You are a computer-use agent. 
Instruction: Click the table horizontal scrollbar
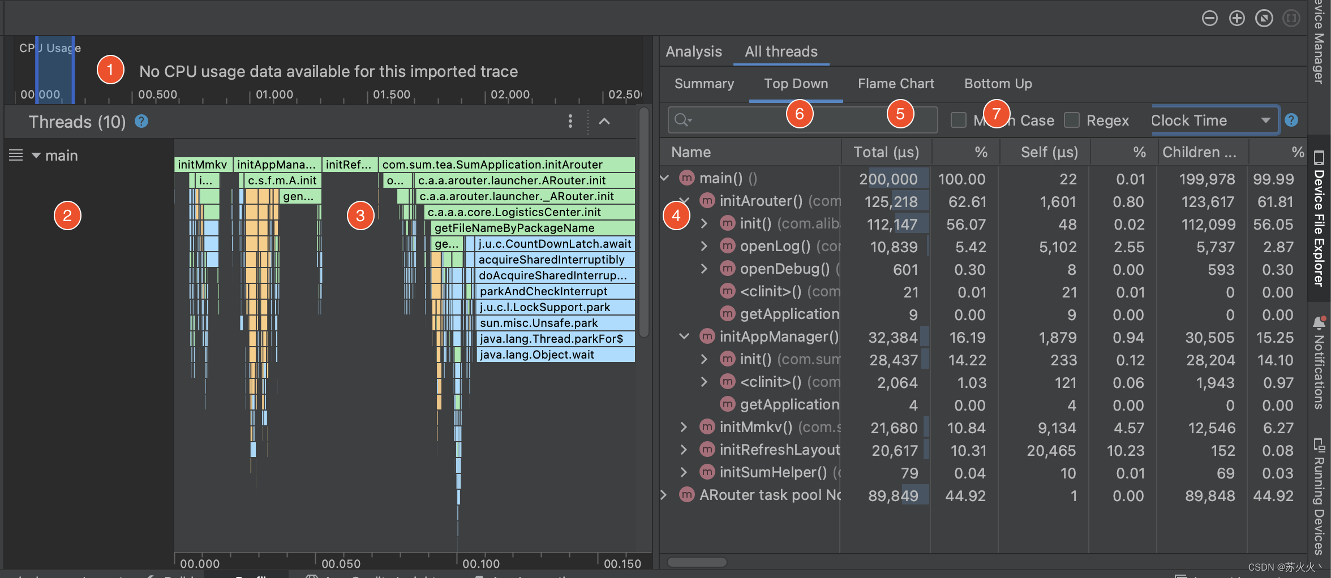pos(697,562)
